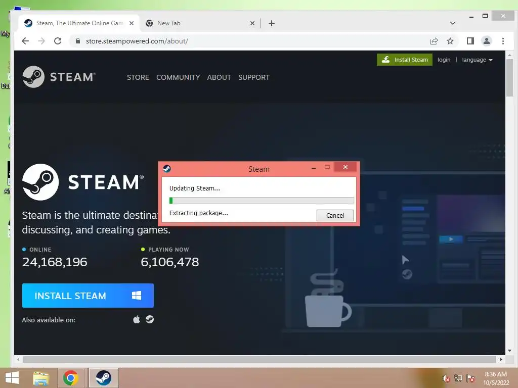Minimize the Chrome window
518x388 pixels.
471,16
